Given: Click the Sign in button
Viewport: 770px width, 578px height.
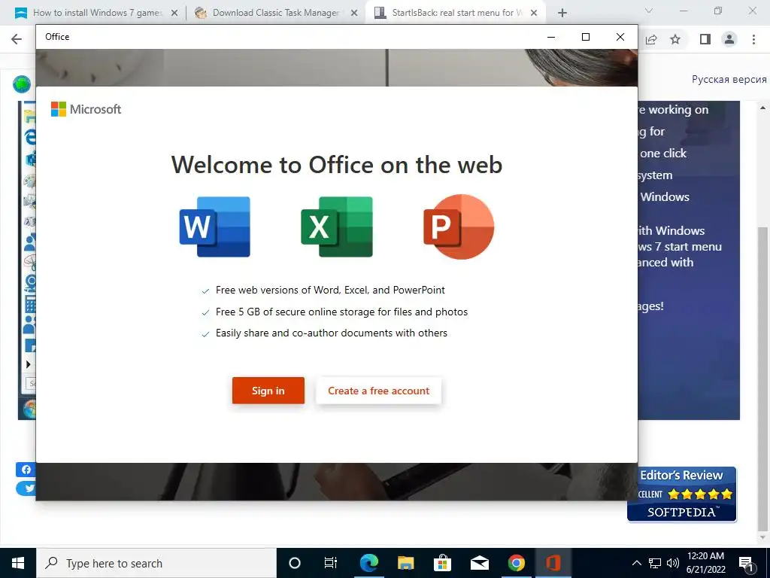Looking at the screenshot, I should tap(268, 391).
